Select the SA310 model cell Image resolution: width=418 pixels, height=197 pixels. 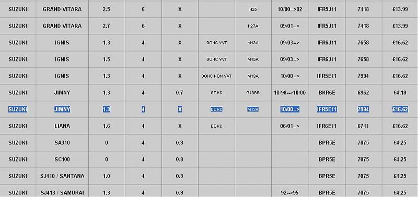click(x=62, y=143)
